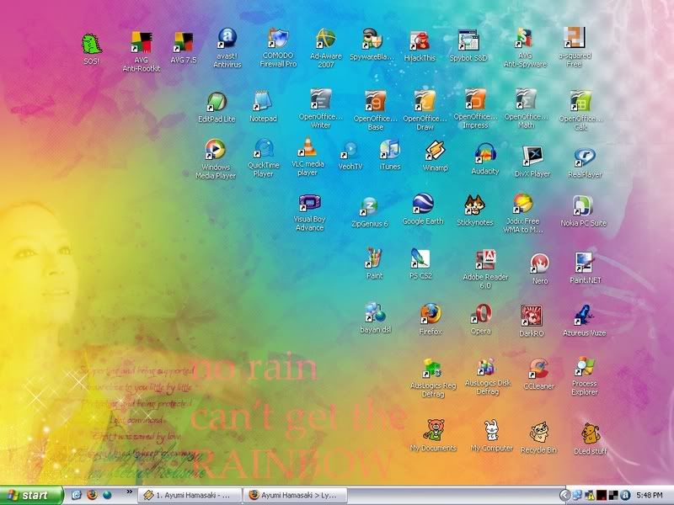Image resolution: width=674 pixels, height=505 pixels.
Task: Open the Winamp desktop icon
Action: click(435, 151)
